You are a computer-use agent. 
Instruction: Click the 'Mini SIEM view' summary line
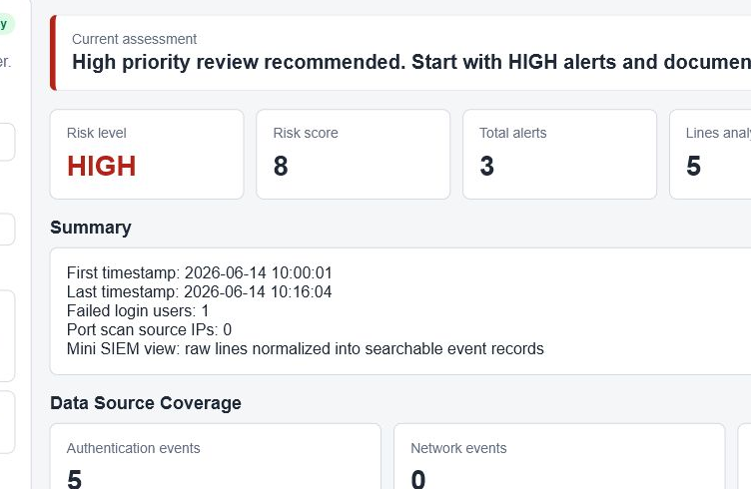pyautogui.click(x=306, y=349)
